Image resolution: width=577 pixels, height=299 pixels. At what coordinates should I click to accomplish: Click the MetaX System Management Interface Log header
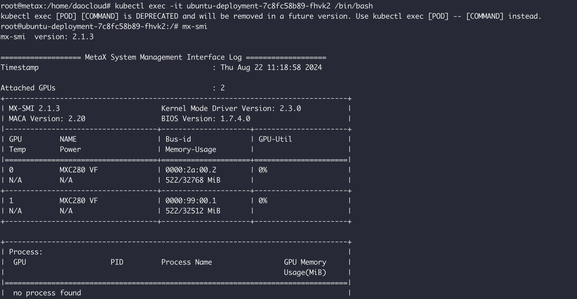point(163,57)
